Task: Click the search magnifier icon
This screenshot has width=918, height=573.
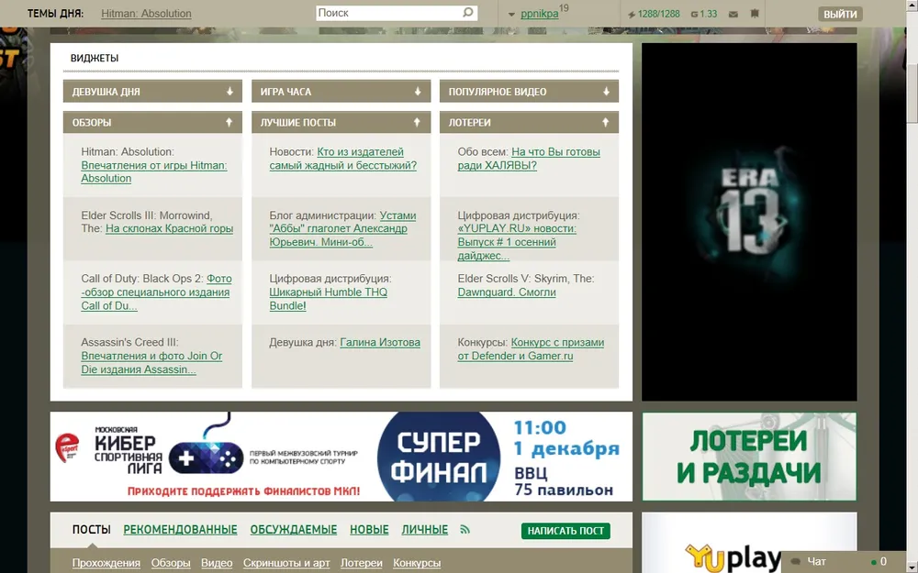Action: [468, 14]
